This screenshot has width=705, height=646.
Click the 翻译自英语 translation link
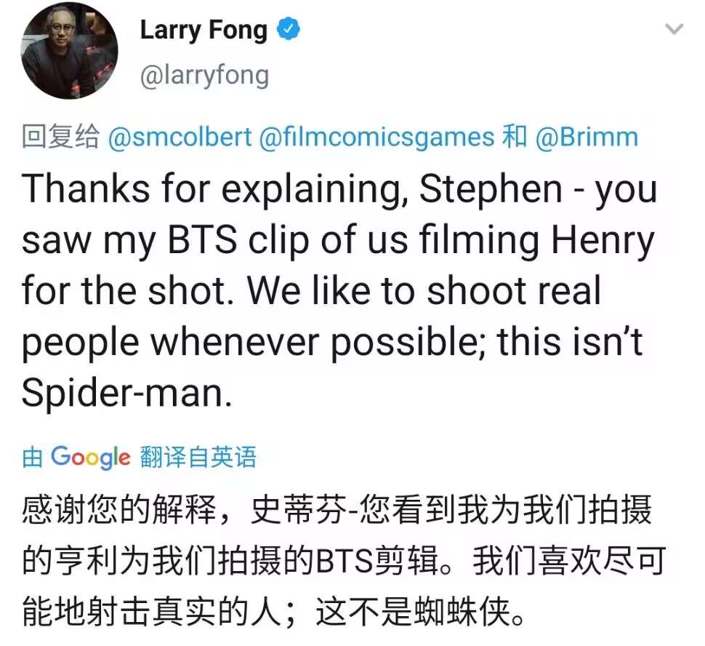click(x=198, y=458)
